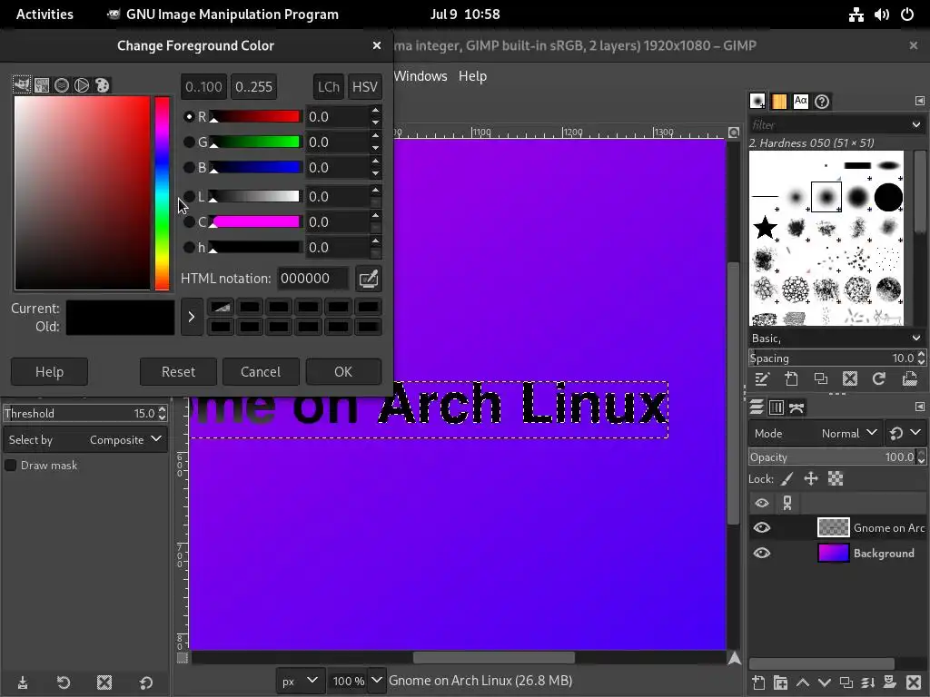
Task: Open the 100% zoom dropdown
Action: click(376, 681)
